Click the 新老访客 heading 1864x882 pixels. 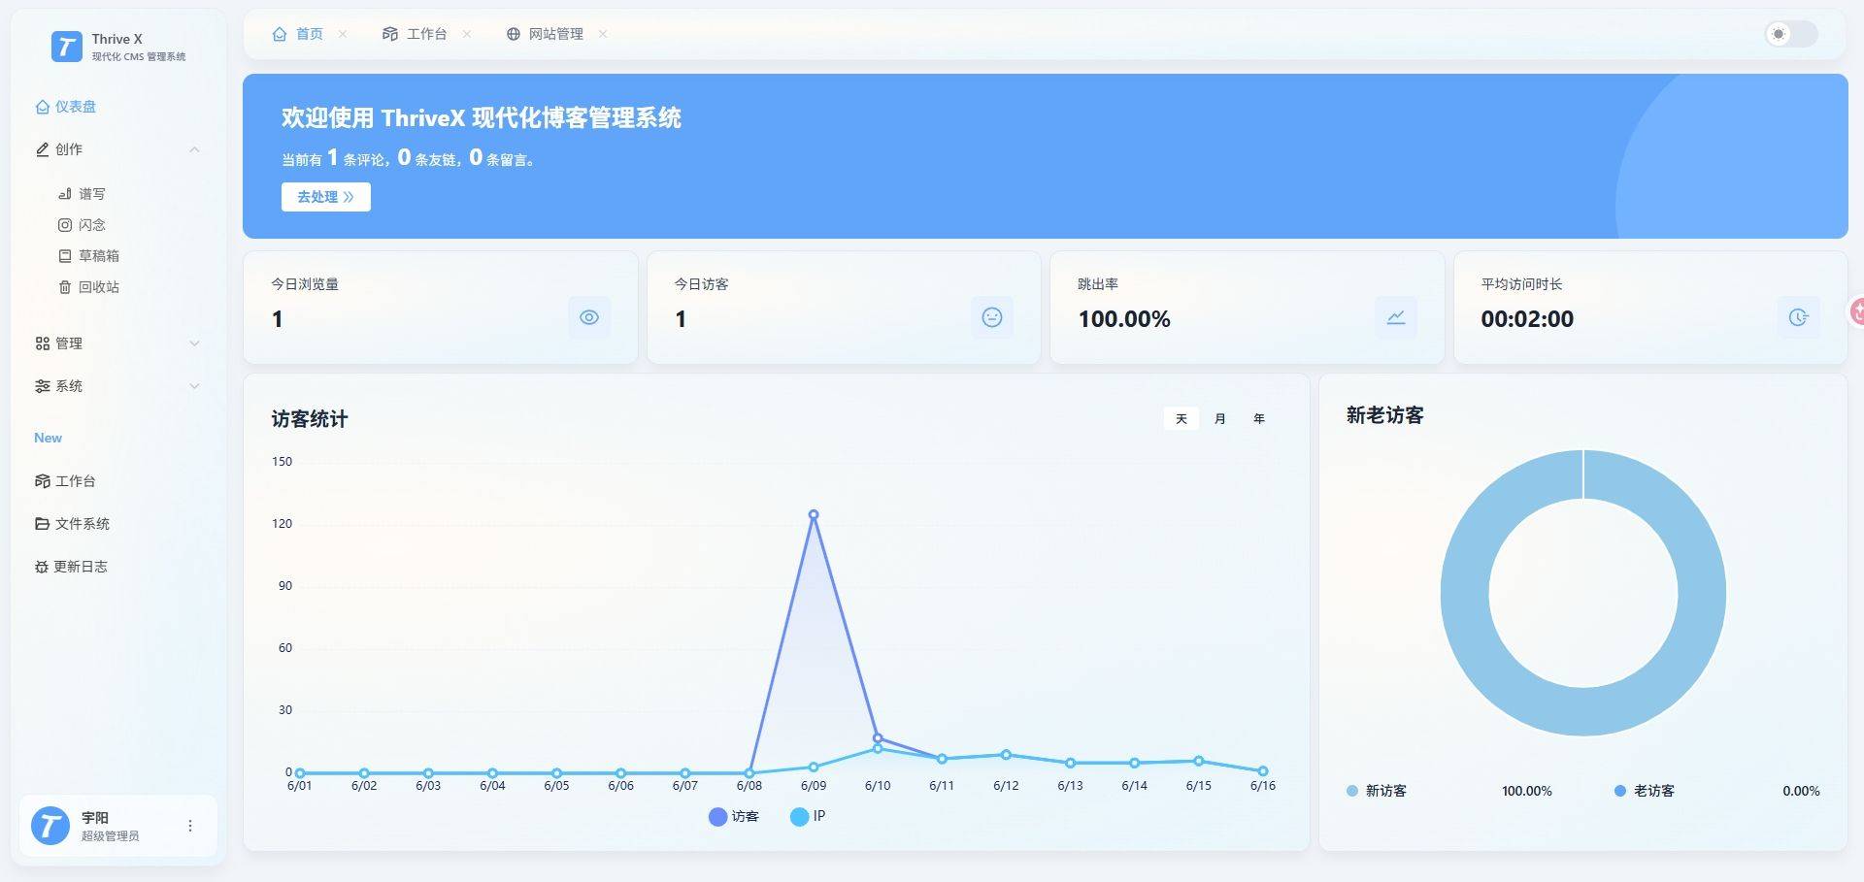(x=1385, y=415)
